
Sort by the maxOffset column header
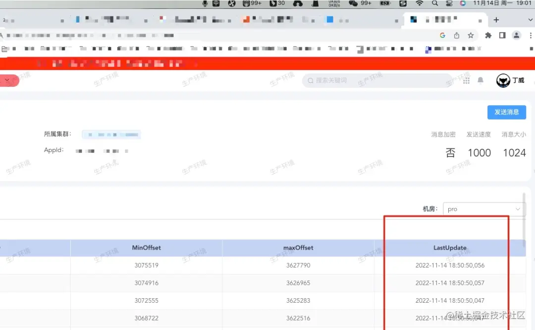click(298, 248)
